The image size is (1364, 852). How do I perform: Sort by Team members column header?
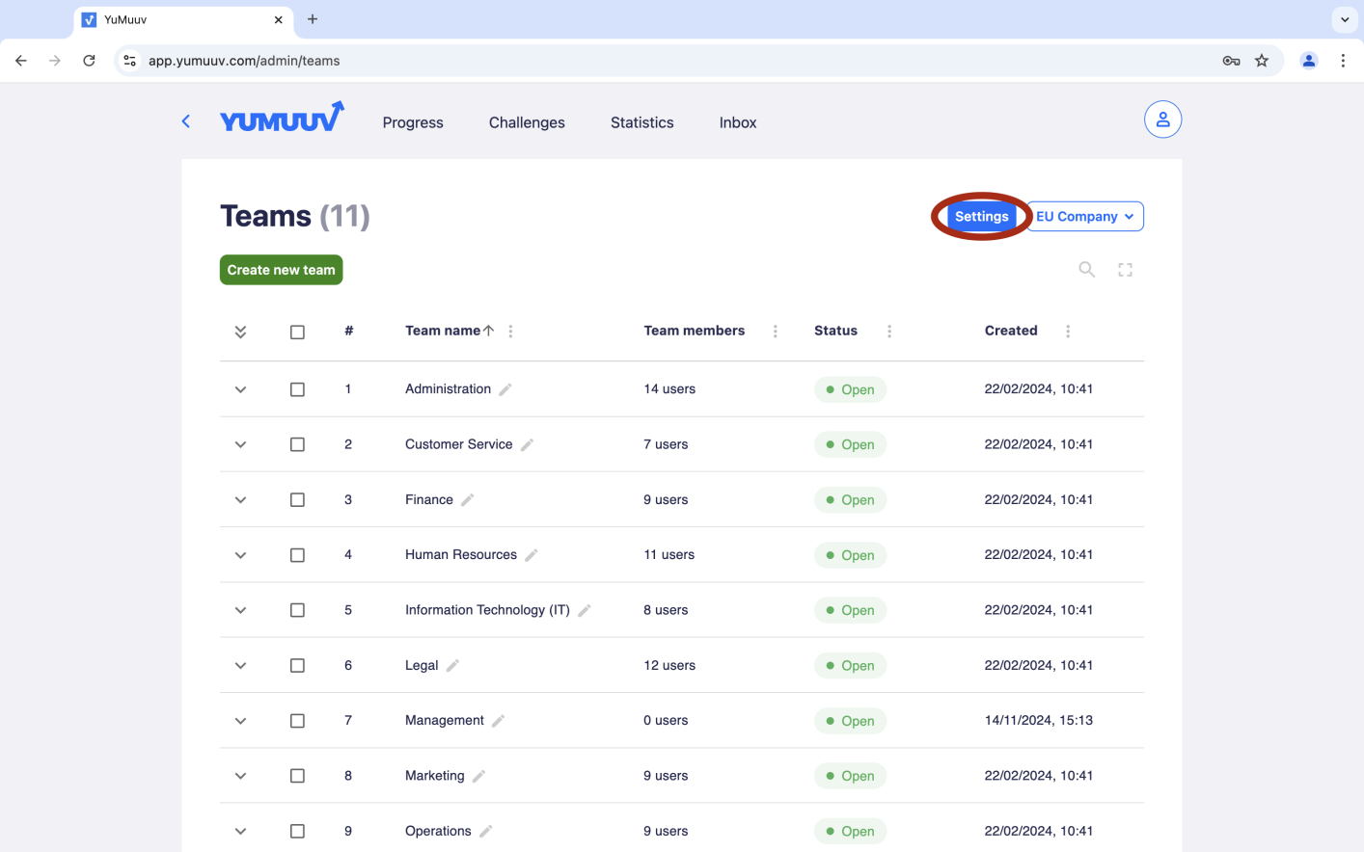(695, 331)
